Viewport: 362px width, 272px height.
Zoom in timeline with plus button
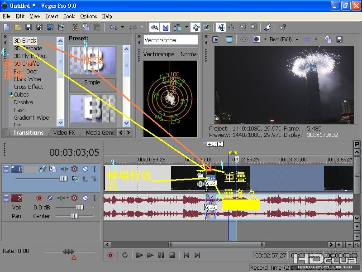[x=338, y=245]
